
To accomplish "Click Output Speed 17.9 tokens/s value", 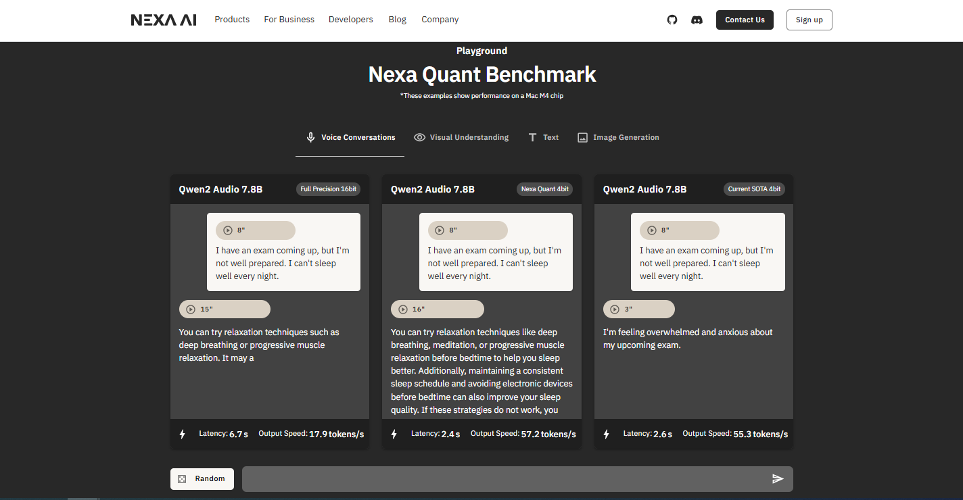I will point(336,434).
